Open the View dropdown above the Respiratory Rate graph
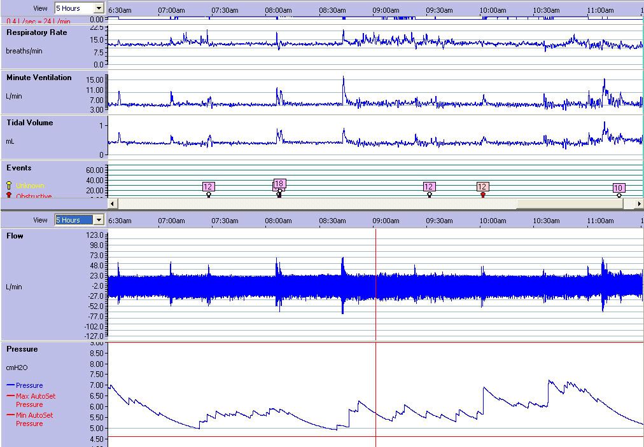This screenshot has height=447, width=644. (80, 8)
